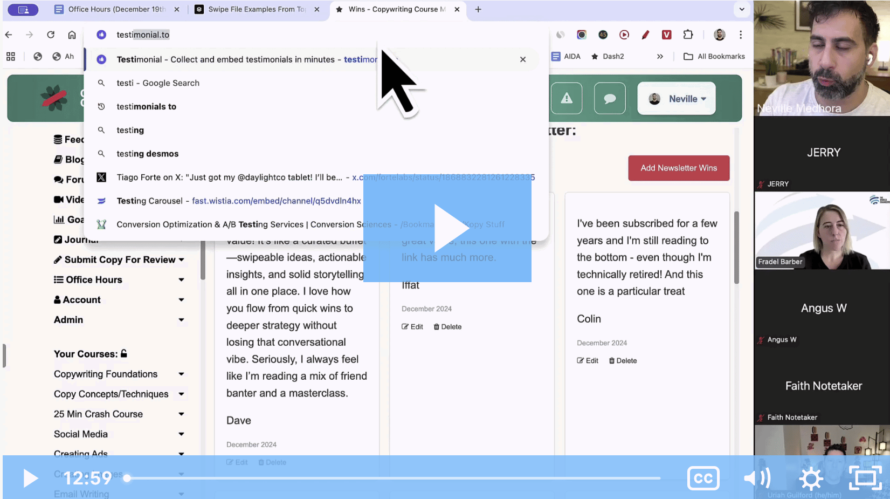Delete Colin's testimonial entry
Image resolution: width=890 pixels, height=499 pixels.
(x=623, y=360)
